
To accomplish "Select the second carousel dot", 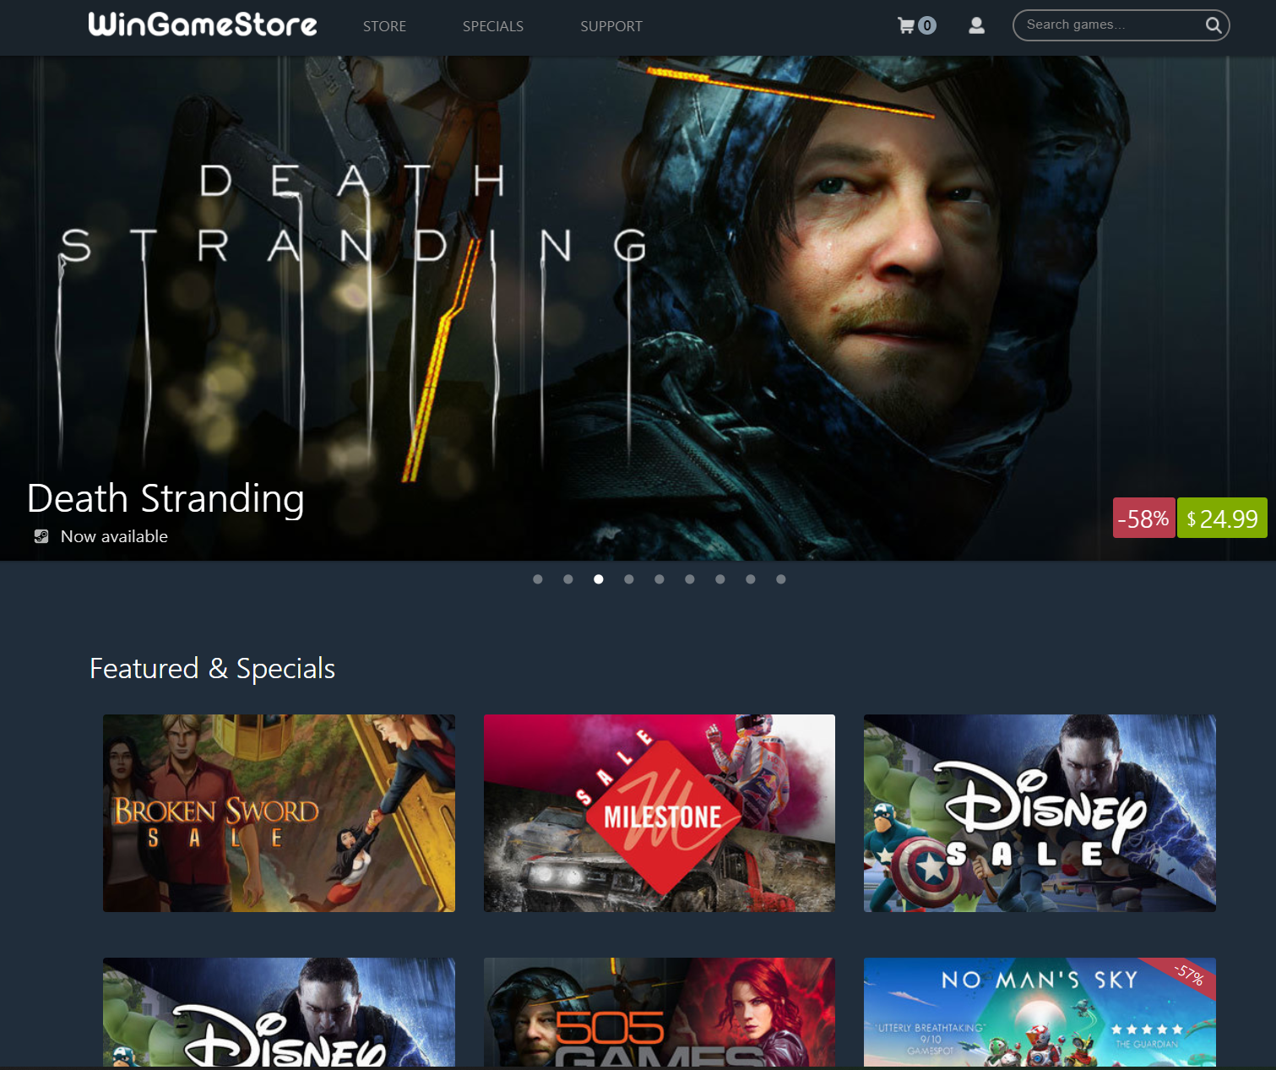I will (x=568, y=579).
